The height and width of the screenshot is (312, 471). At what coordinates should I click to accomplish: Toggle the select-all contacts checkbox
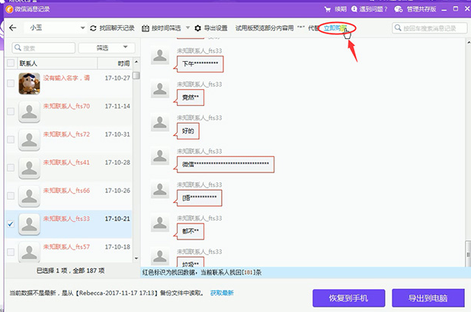(11, 63)
